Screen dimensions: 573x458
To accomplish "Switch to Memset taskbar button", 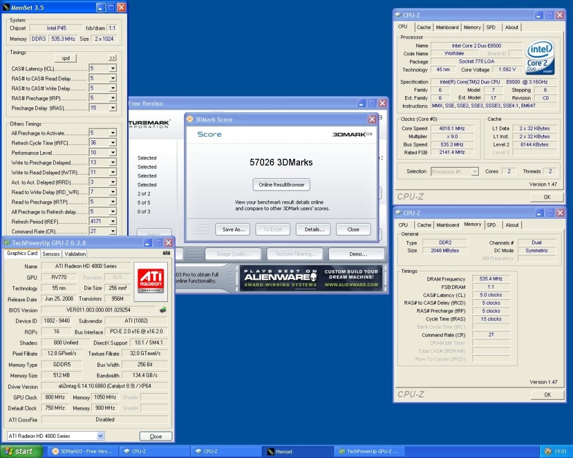I will (298, 451).
